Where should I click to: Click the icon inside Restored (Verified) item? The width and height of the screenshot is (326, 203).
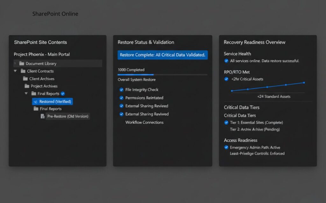pos(36,101)
